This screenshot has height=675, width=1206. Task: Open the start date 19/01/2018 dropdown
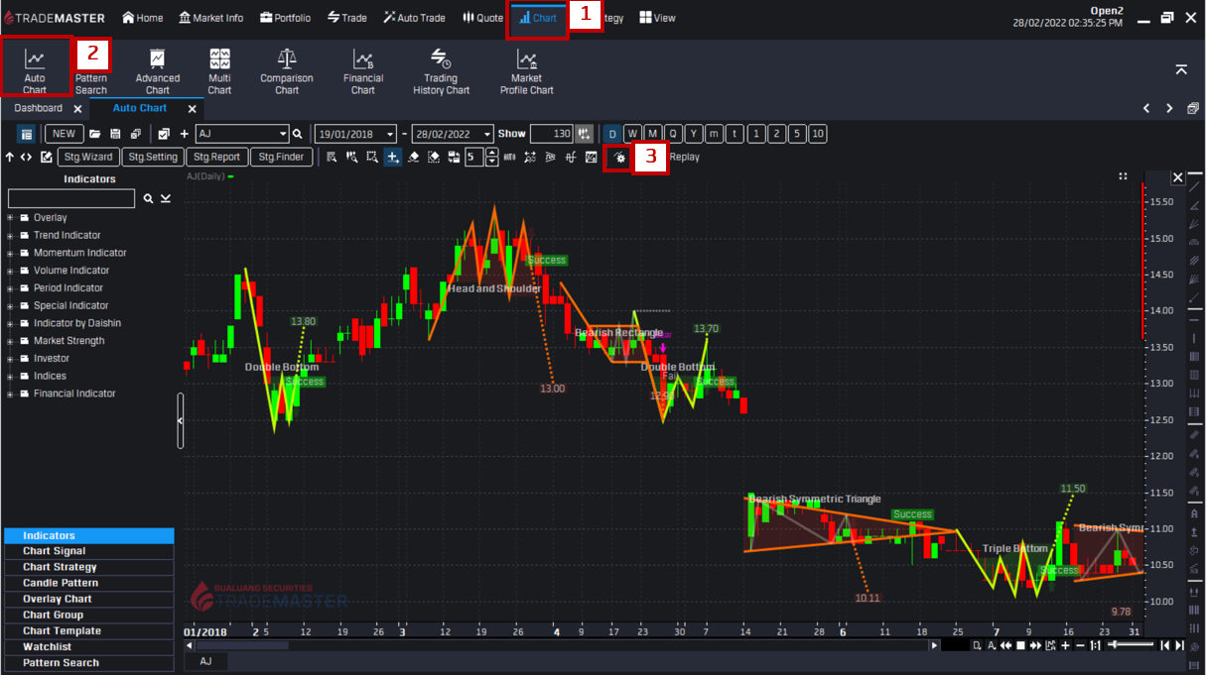390,134
